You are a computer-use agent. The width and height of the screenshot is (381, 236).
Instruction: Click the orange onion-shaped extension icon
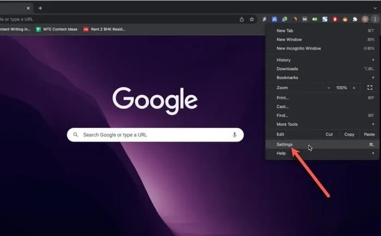click(345, 19)
